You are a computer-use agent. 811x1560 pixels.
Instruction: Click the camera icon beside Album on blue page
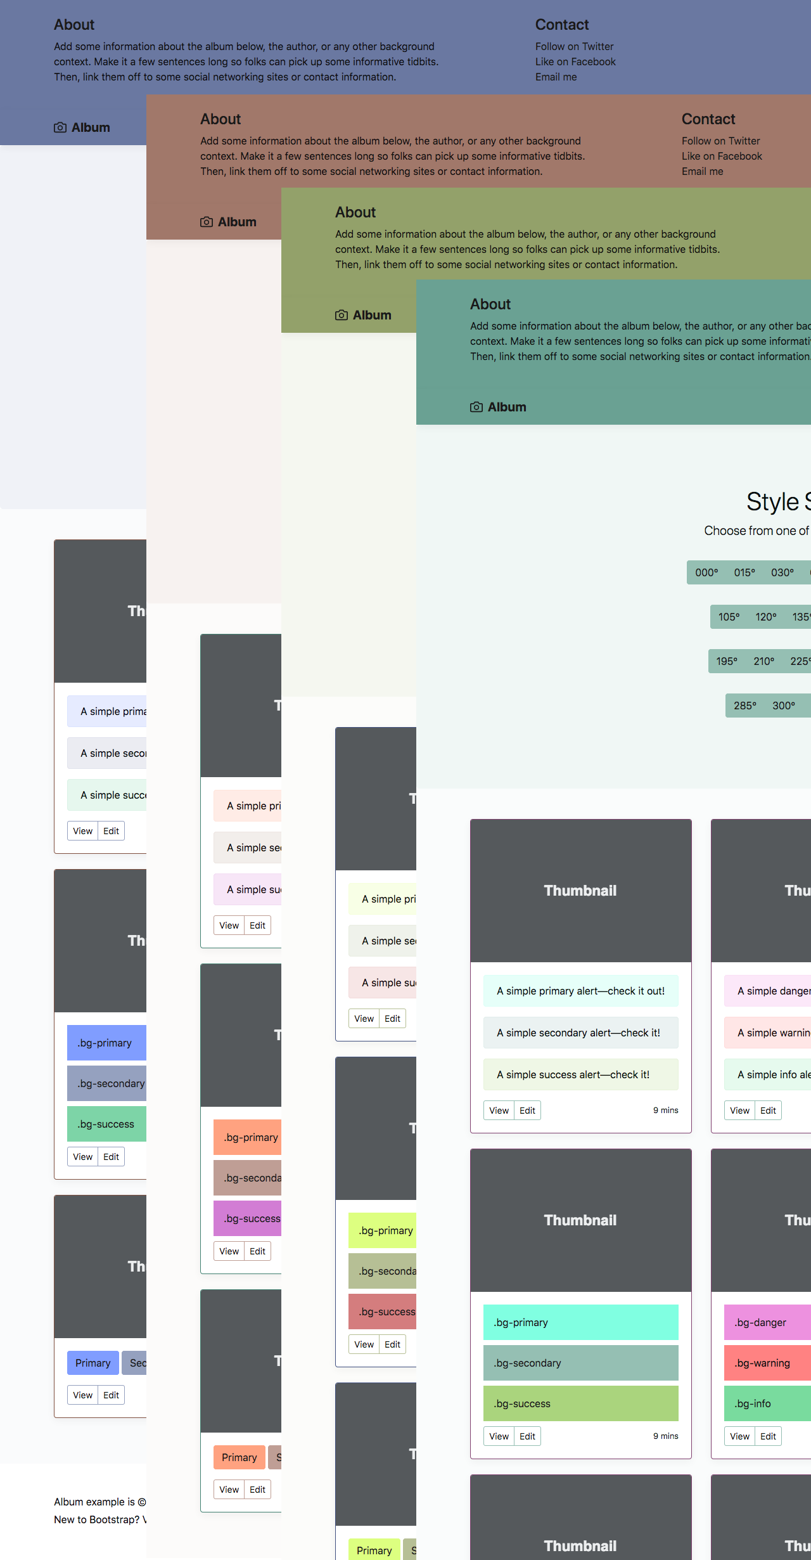[60, 127]
